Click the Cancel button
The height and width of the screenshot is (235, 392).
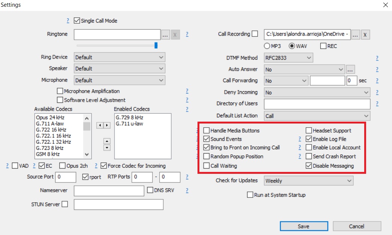[x=357, y=226]
